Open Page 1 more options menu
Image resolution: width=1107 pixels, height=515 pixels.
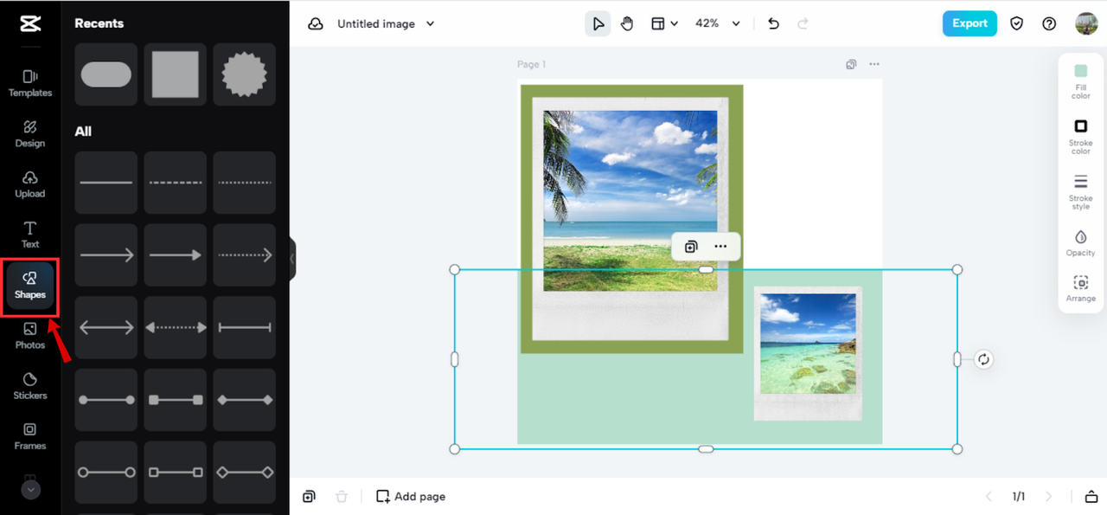point(874,64)
